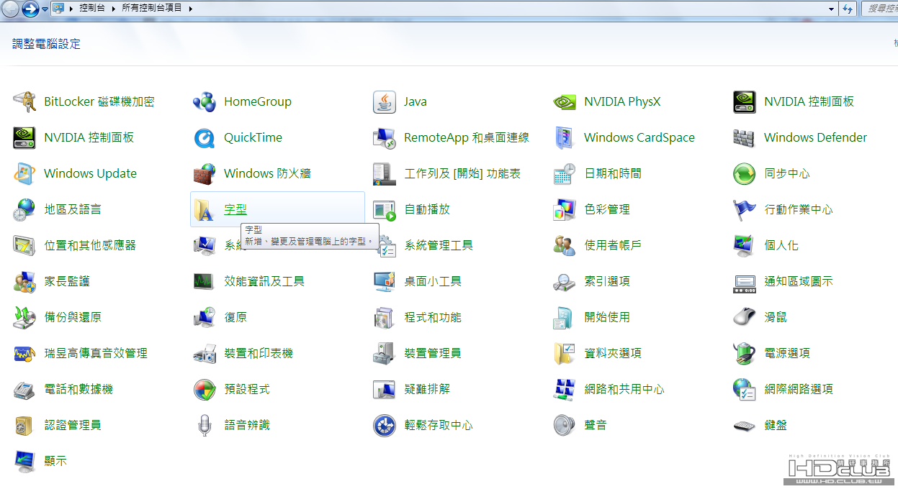898x489 pixels.
Task: Open RemoteApp 和桌面連線 icon
Action: click(385, 138)
